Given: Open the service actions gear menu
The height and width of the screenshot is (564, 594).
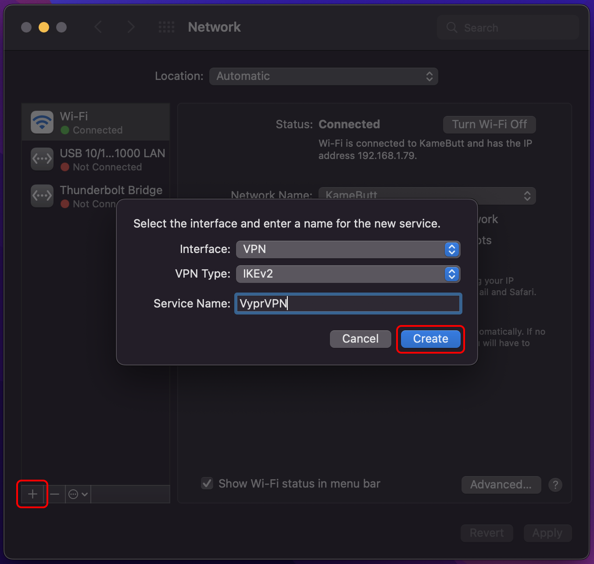Looking at the screenshot, I should (77, 494).
